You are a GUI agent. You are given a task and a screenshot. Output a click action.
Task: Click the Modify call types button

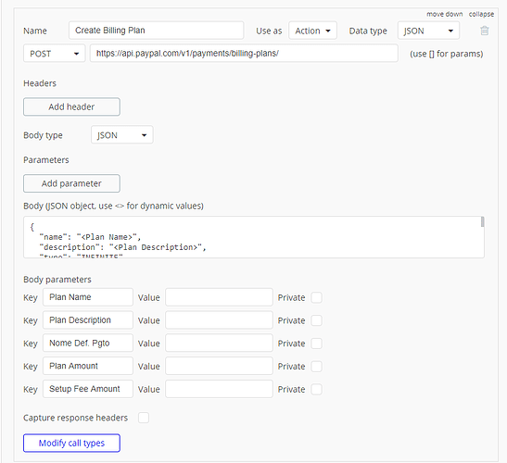pos(71,443)
